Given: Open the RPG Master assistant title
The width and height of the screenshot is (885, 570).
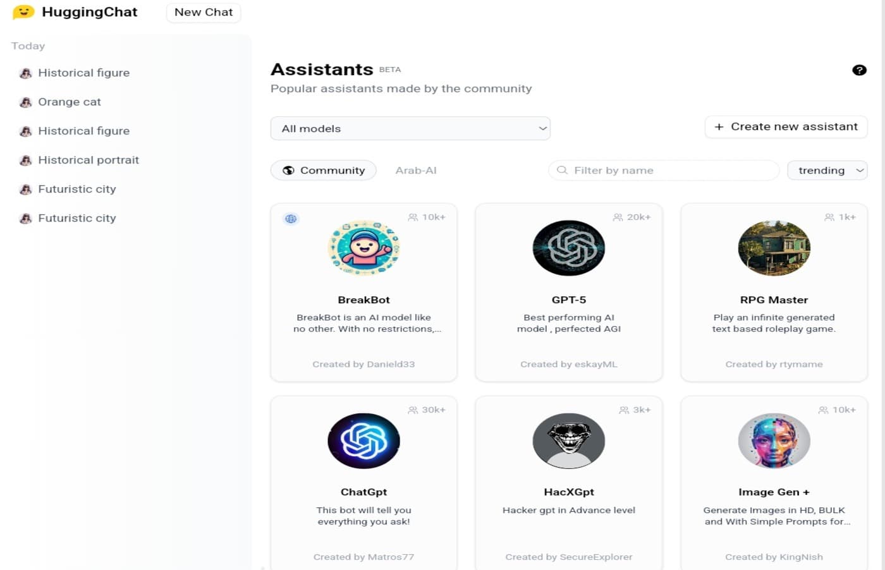Looking at the screenshot, I should tap(774, 300).
